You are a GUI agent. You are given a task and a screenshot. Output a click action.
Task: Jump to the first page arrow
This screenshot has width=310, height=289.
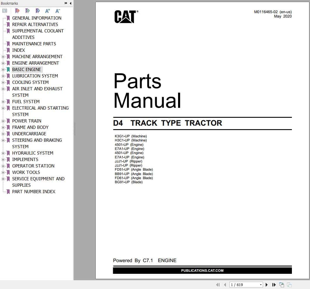pyautogui.click(x=218, y=285)
